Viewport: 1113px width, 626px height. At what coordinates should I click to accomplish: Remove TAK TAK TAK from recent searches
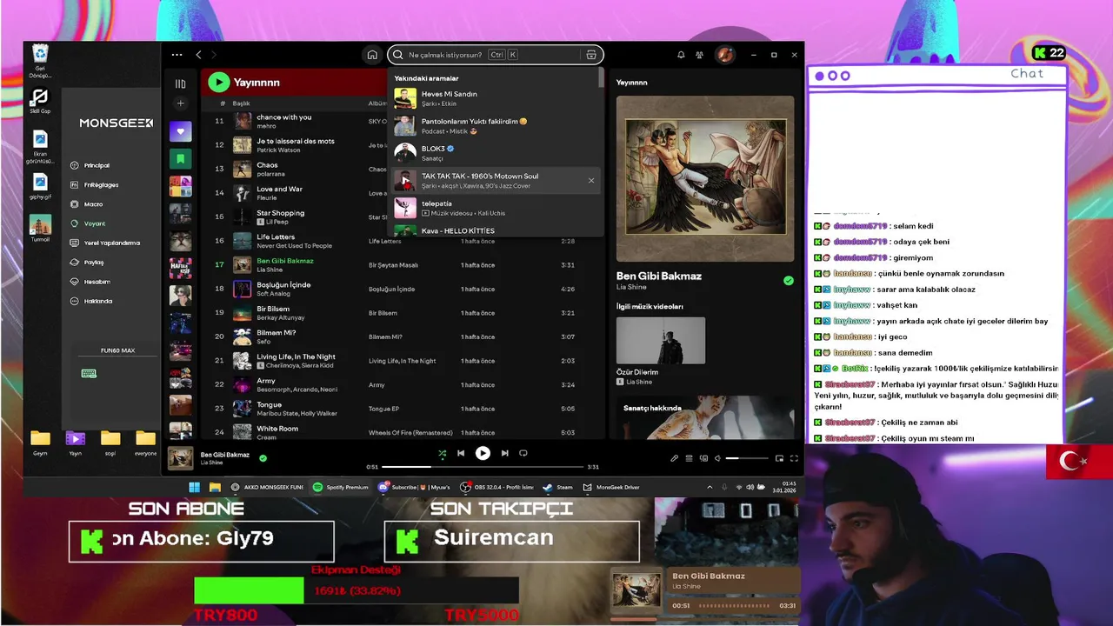tap(591, 181)
